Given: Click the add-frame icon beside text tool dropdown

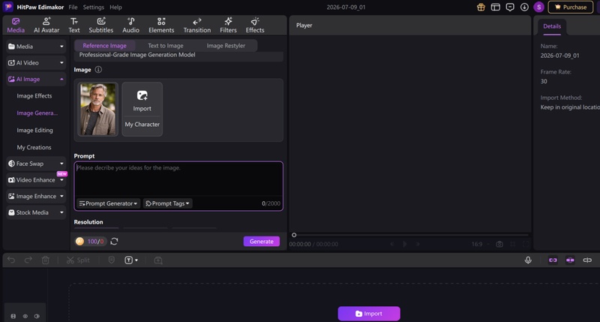Looking at the screenshot, I should pyautogui.click(x=158, y=260).
